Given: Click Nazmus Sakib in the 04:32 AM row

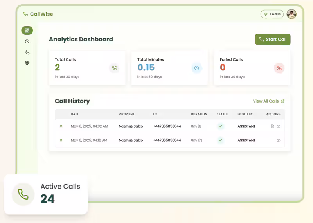Looking at the screenshot, I should pos(131,126).
